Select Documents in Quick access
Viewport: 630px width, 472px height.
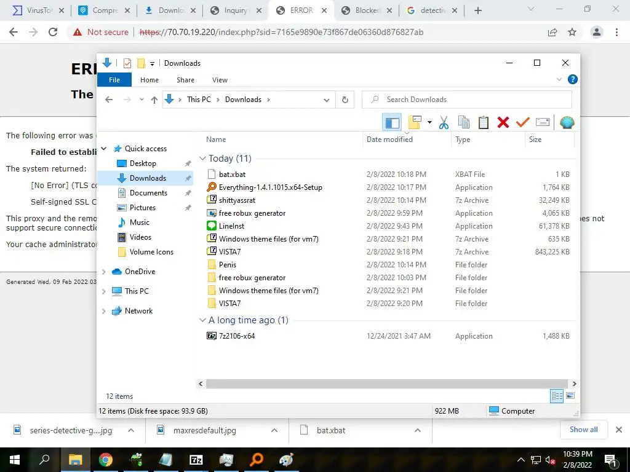point(148,193)
